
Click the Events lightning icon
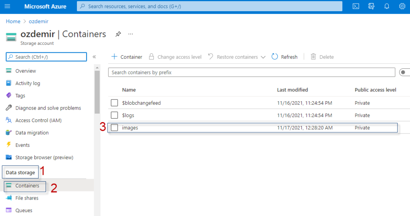(x=9, y=144)
